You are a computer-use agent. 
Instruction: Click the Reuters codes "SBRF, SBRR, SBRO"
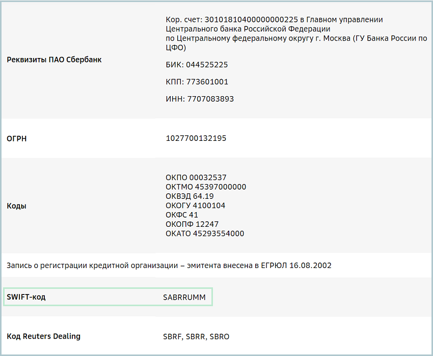[196, 337]
